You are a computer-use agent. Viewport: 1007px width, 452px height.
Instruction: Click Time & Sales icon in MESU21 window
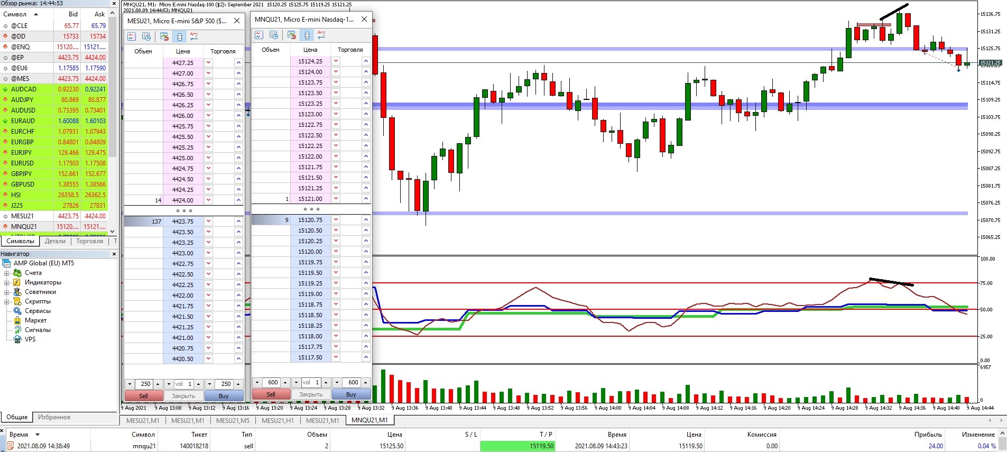click(146, 36)
